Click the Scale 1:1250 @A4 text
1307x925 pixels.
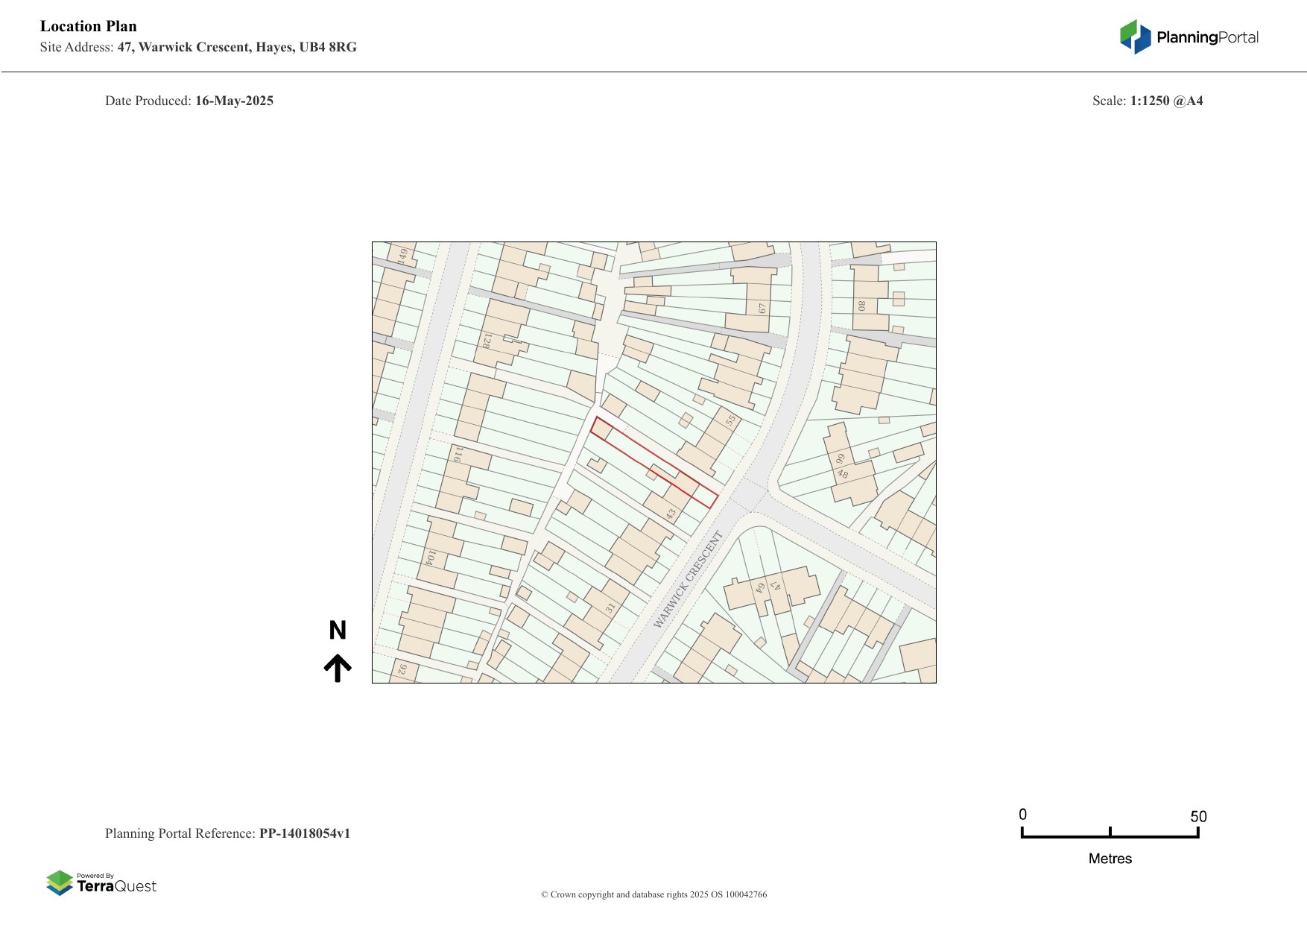(1147, 101)
